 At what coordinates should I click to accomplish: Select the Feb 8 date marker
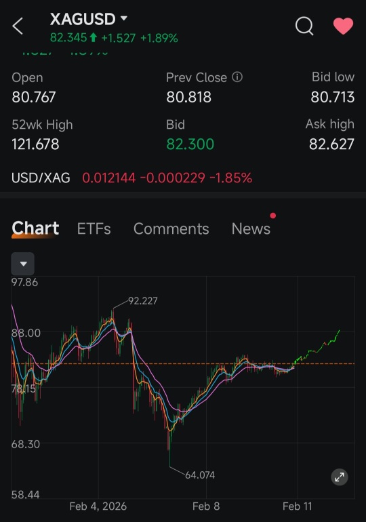(206, 506)
